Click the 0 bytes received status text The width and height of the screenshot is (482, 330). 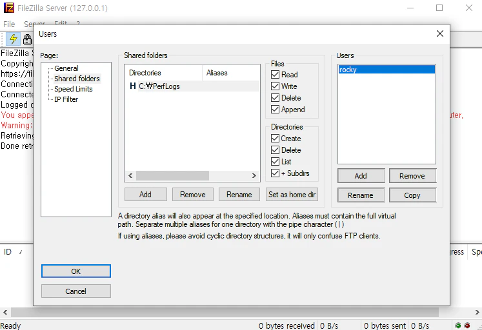(x=286, y=325)
